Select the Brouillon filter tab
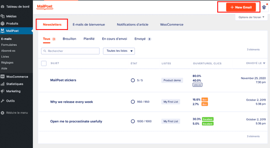Screen dimensions: 270x148 pos(69,39)
